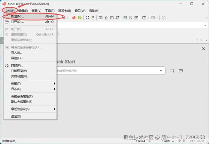Open the 窗口(W) menu
Screen dimensions: 209x144
80,11
